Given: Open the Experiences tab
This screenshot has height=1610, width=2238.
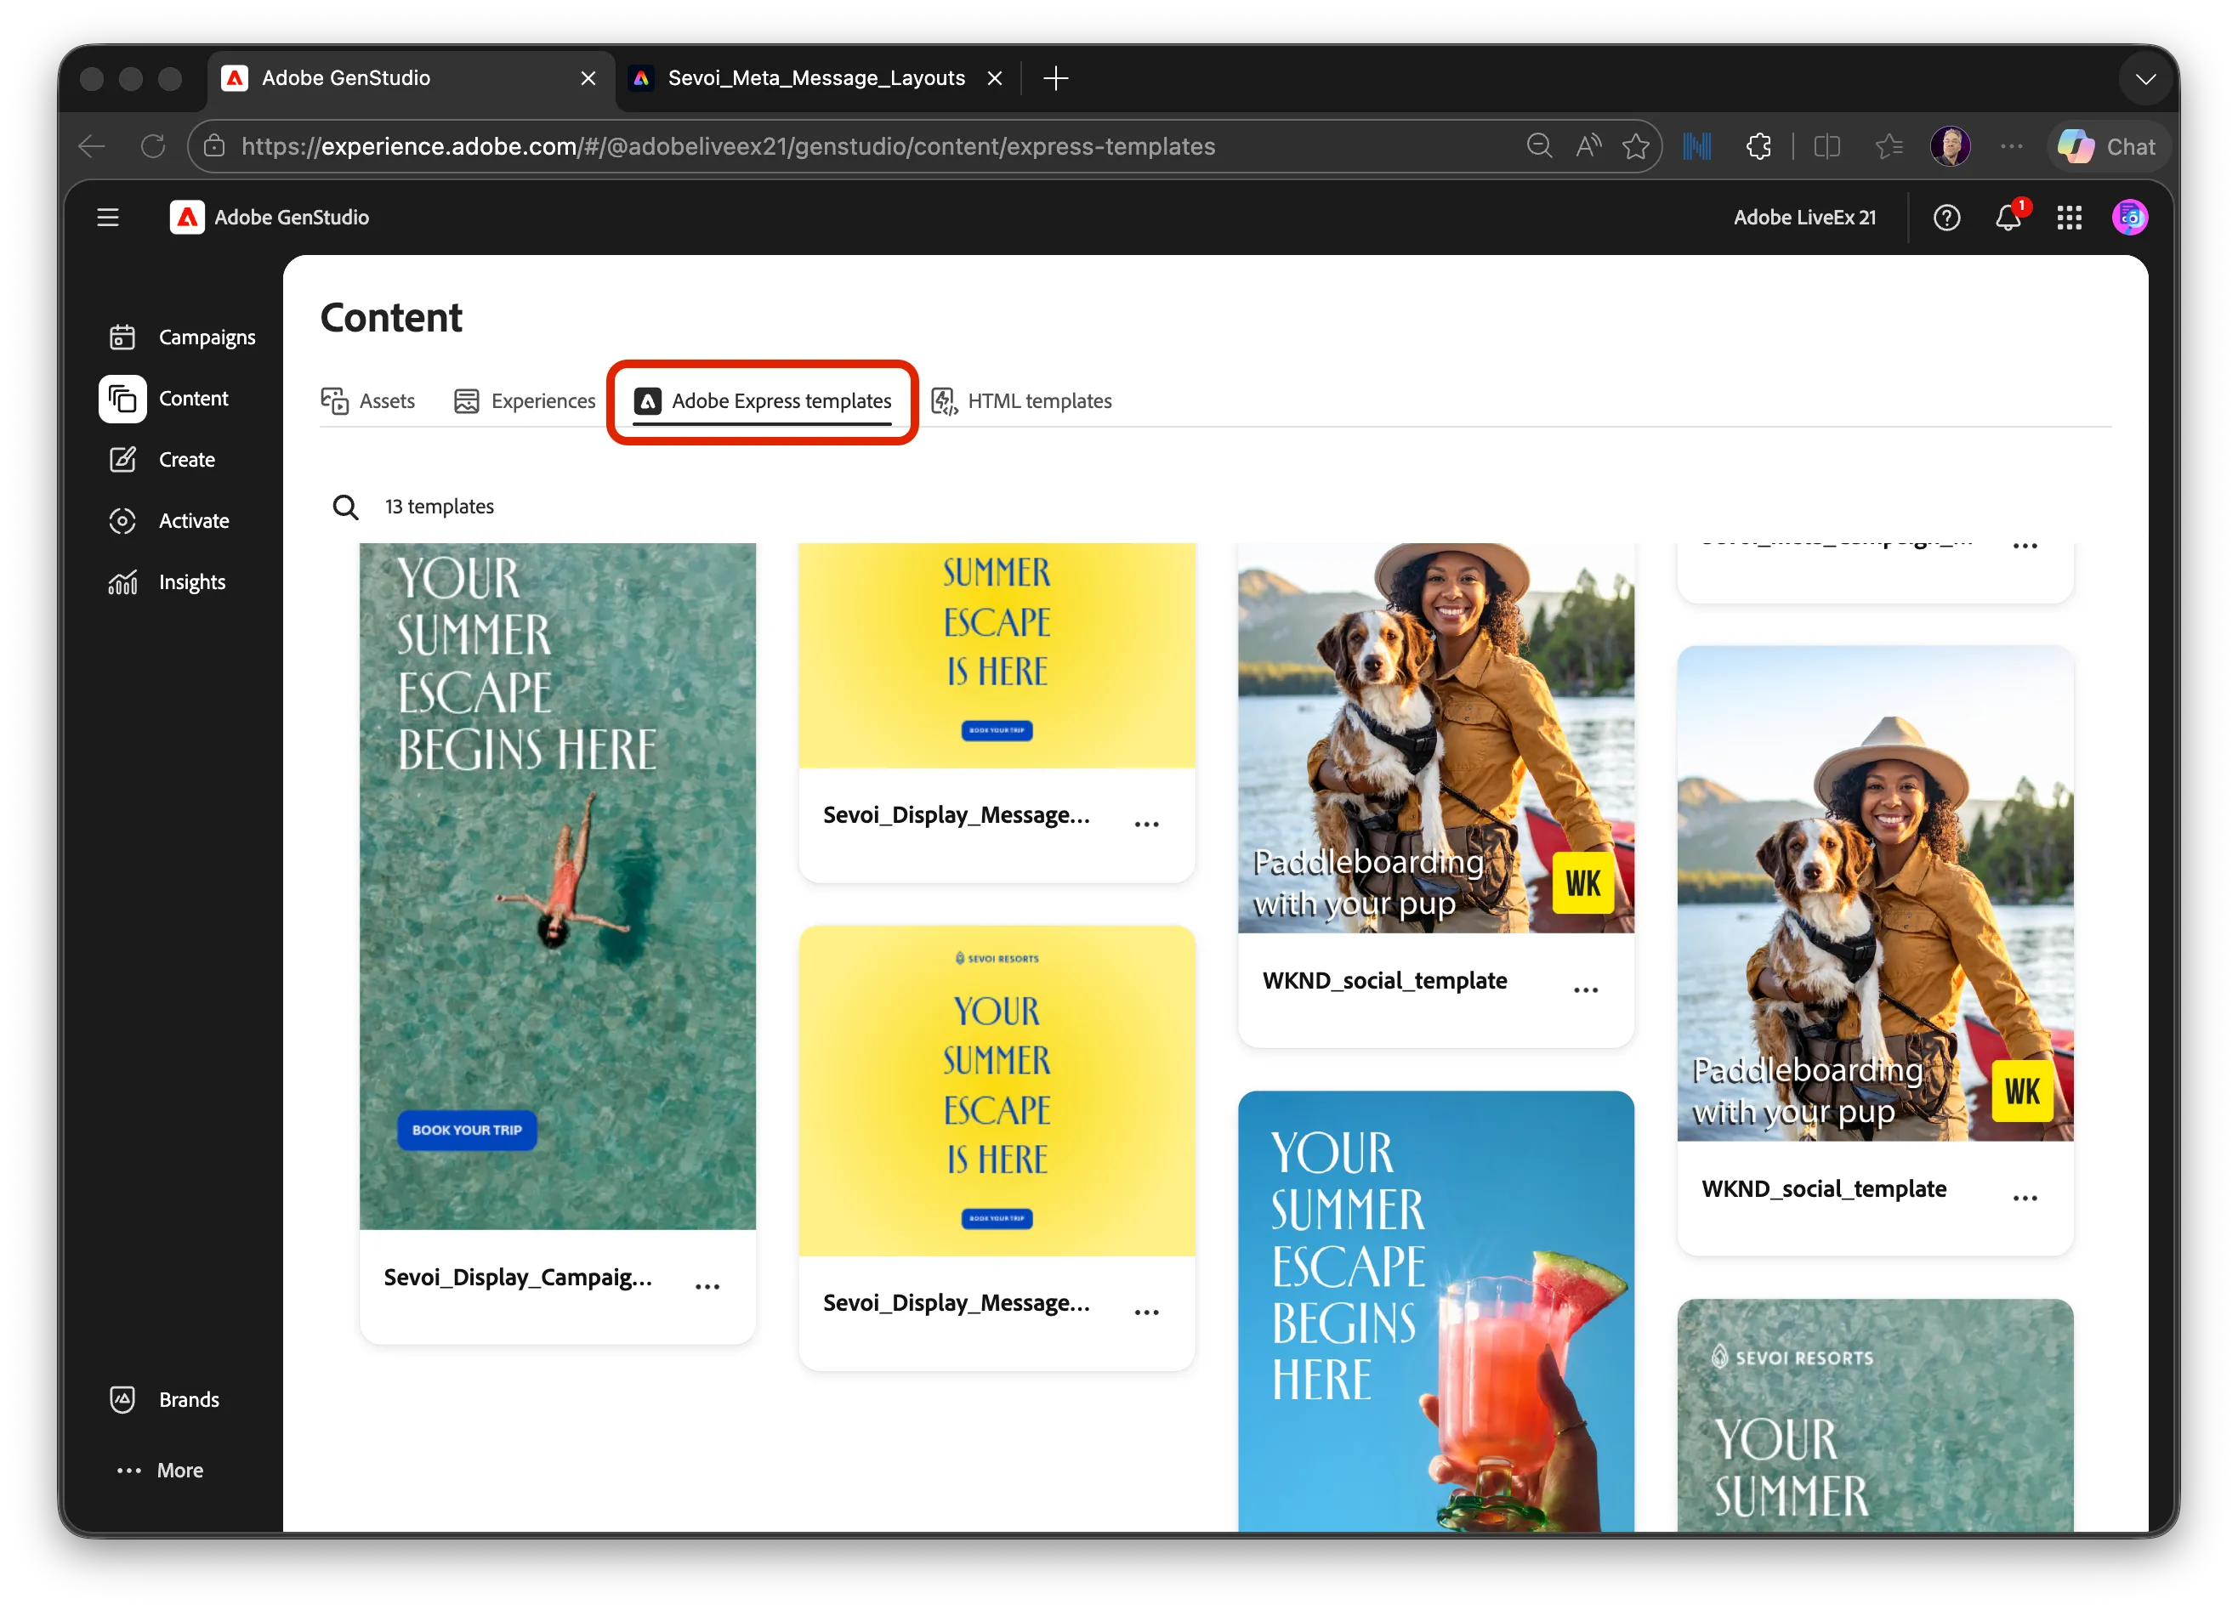Looking at the screenshot, I should 524,400.
